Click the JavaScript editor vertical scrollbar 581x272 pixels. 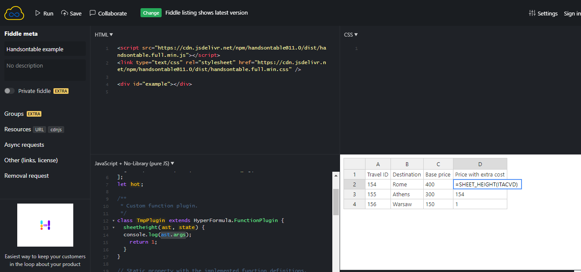point(336,202)
